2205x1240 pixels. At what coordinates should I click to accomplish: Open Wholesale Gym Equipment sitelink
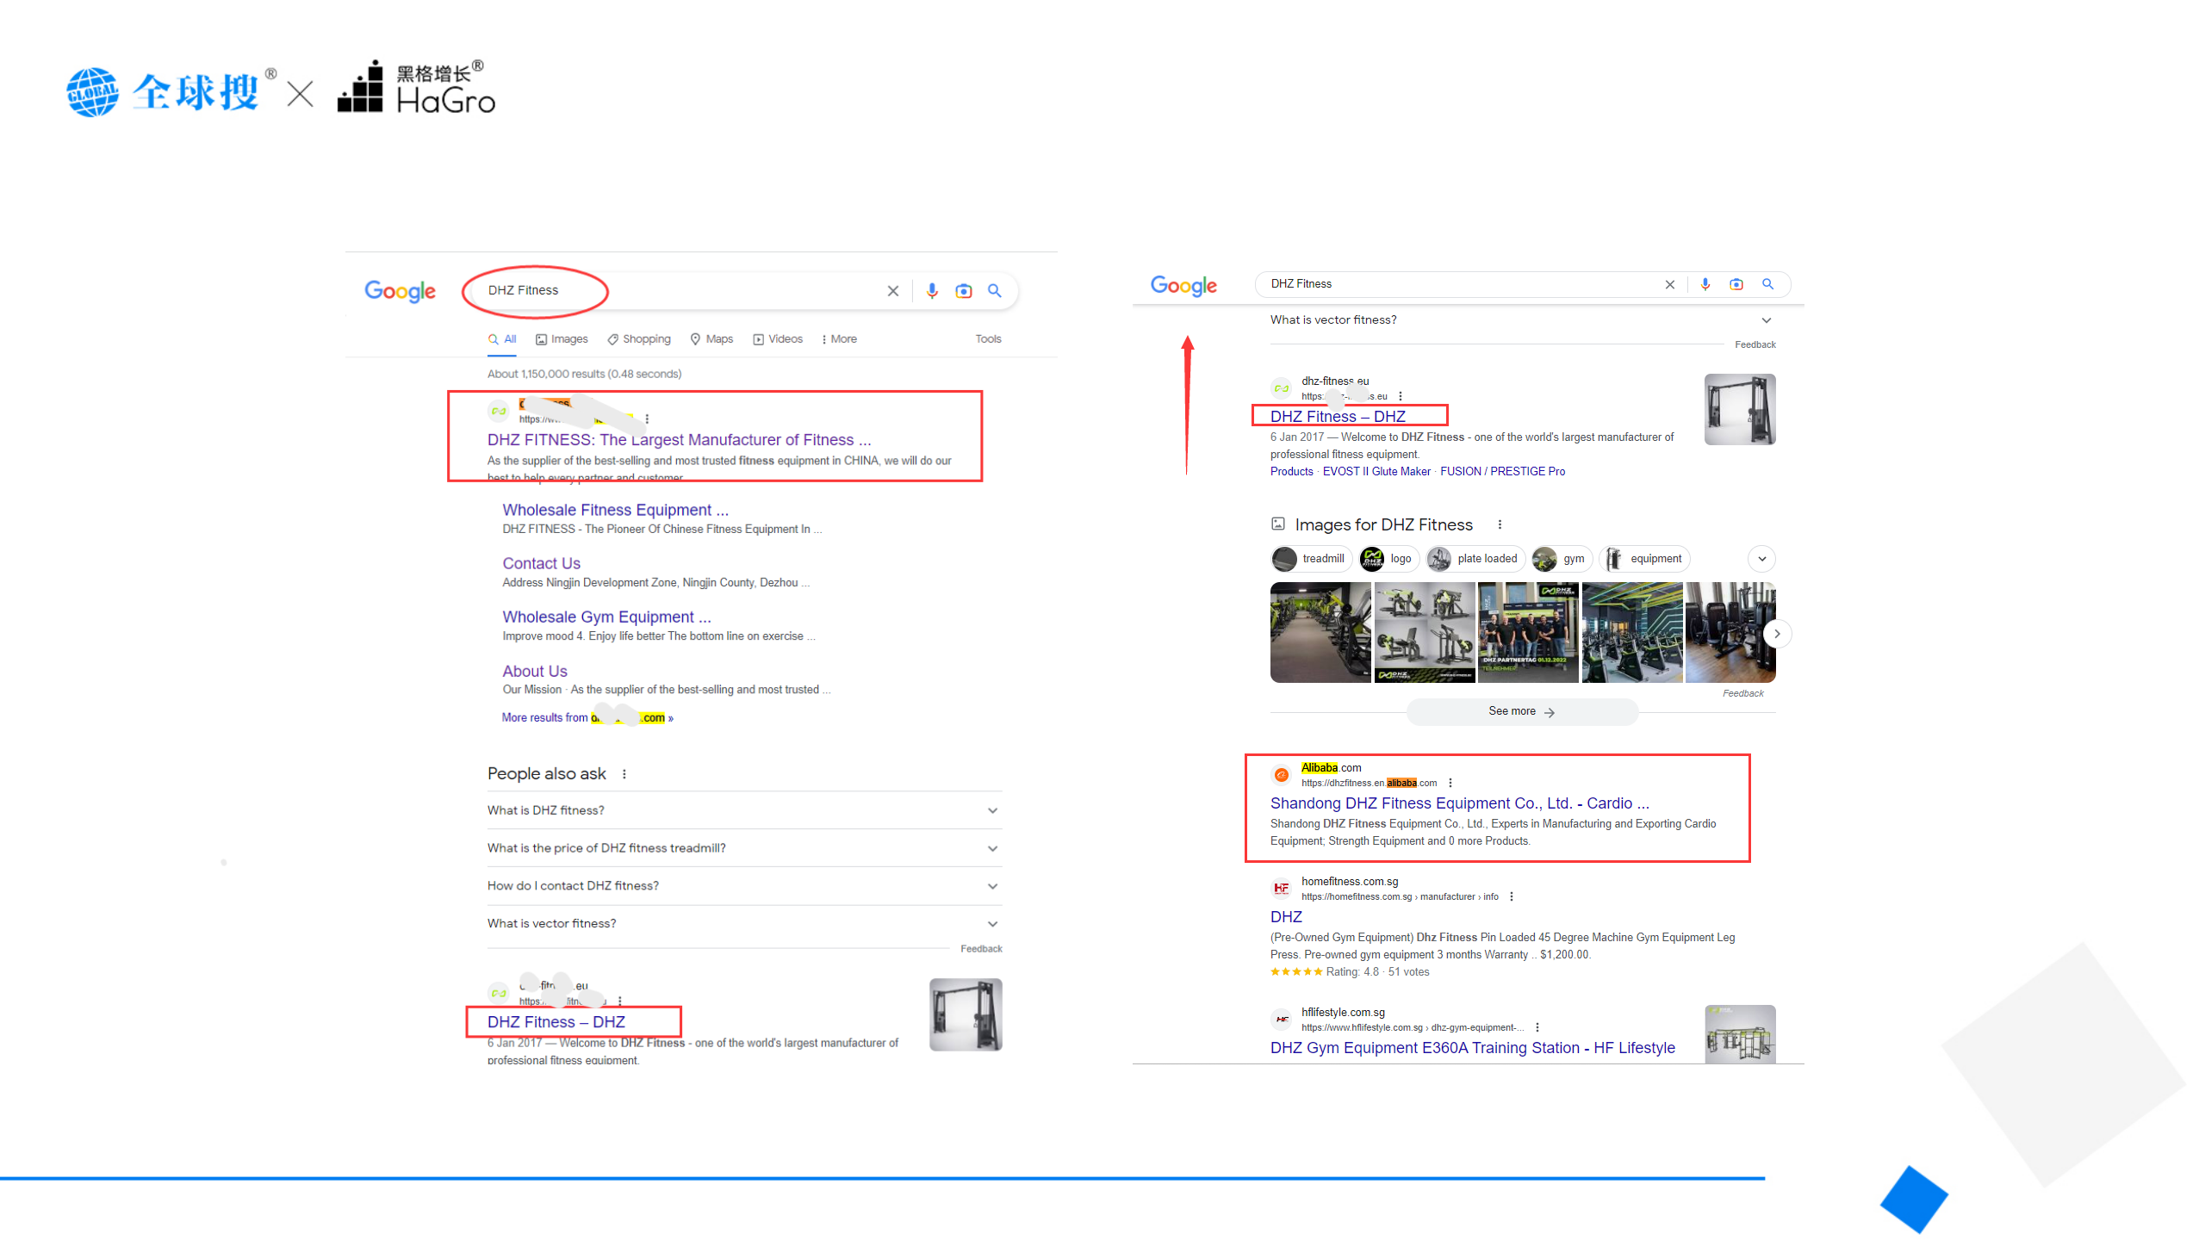606,617
